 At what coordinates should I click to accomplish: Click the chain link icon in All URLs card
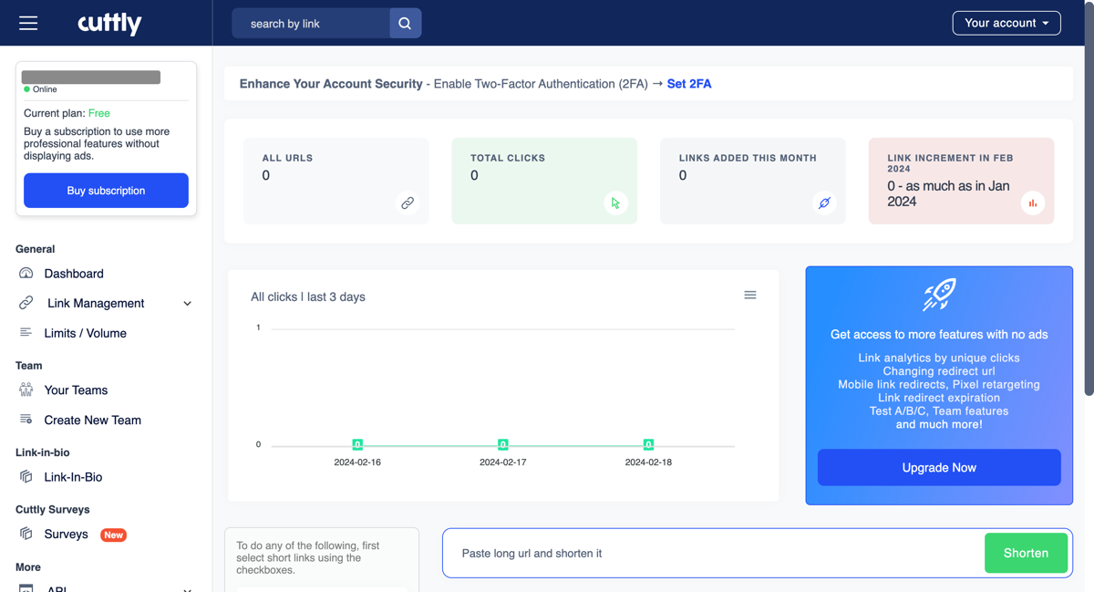pyautogui.click(x=408, y=203)
